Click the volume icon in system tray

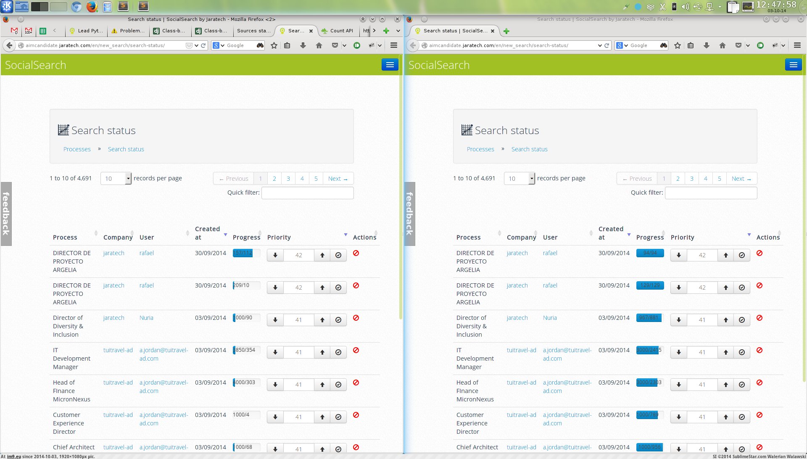(685, 7)
